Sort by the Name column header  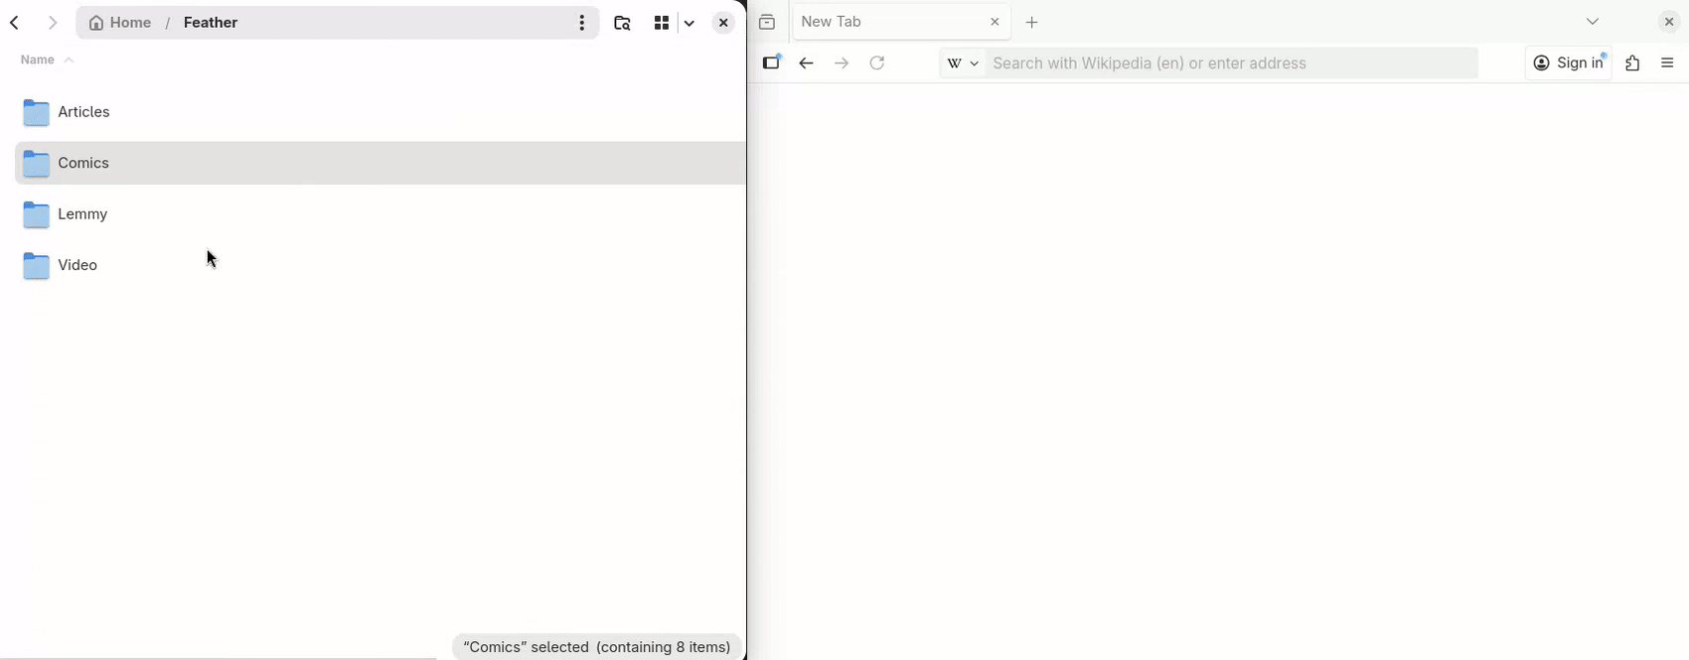[38, 61]
